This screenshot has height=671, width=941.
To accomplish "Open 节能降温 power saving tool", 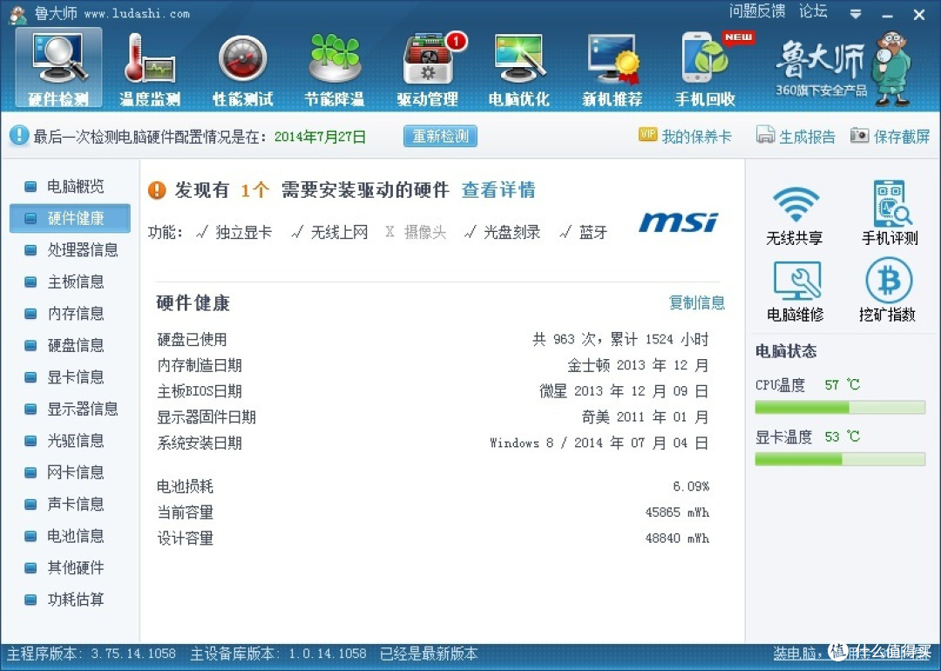I will coord(335,68).
